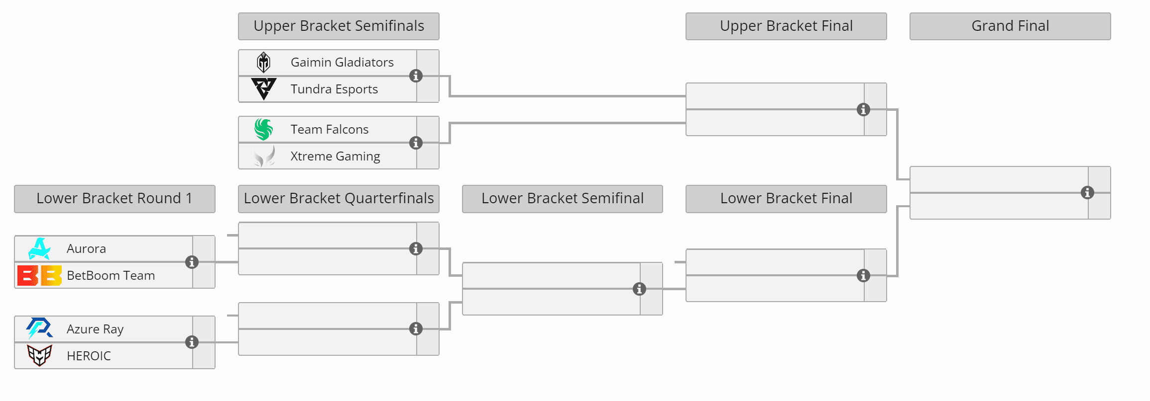
Task: Click the Gaimin Gladiators team logo
Action: 263,63
